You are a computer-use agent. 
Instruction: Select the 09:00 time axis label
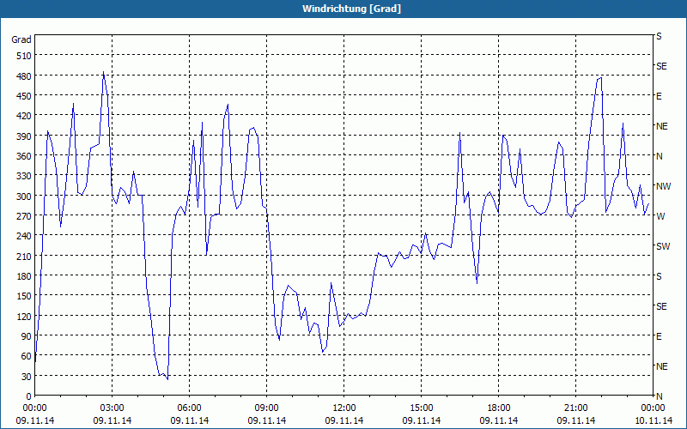(266, 408)
